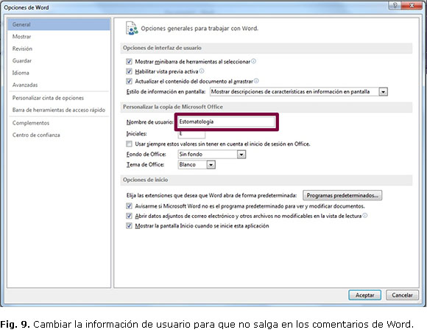This screenshot has height=335, width=427.
Task: Click info icon beside minibarra de herramientas option
Action: tap(253, 61)
